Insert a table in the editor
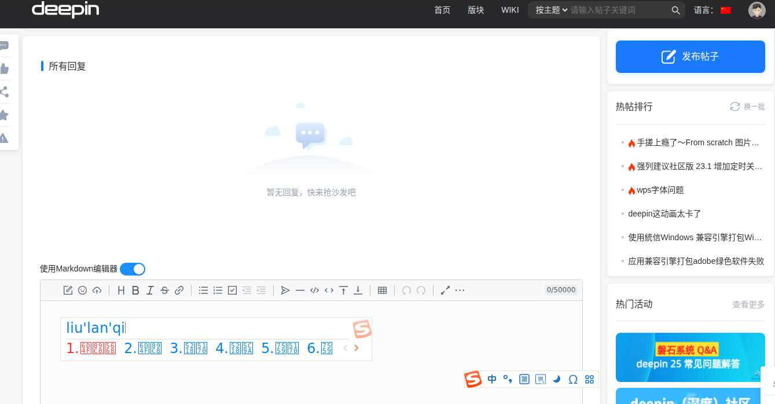Screen dimensions: 775x404 [x=382, y=290]
